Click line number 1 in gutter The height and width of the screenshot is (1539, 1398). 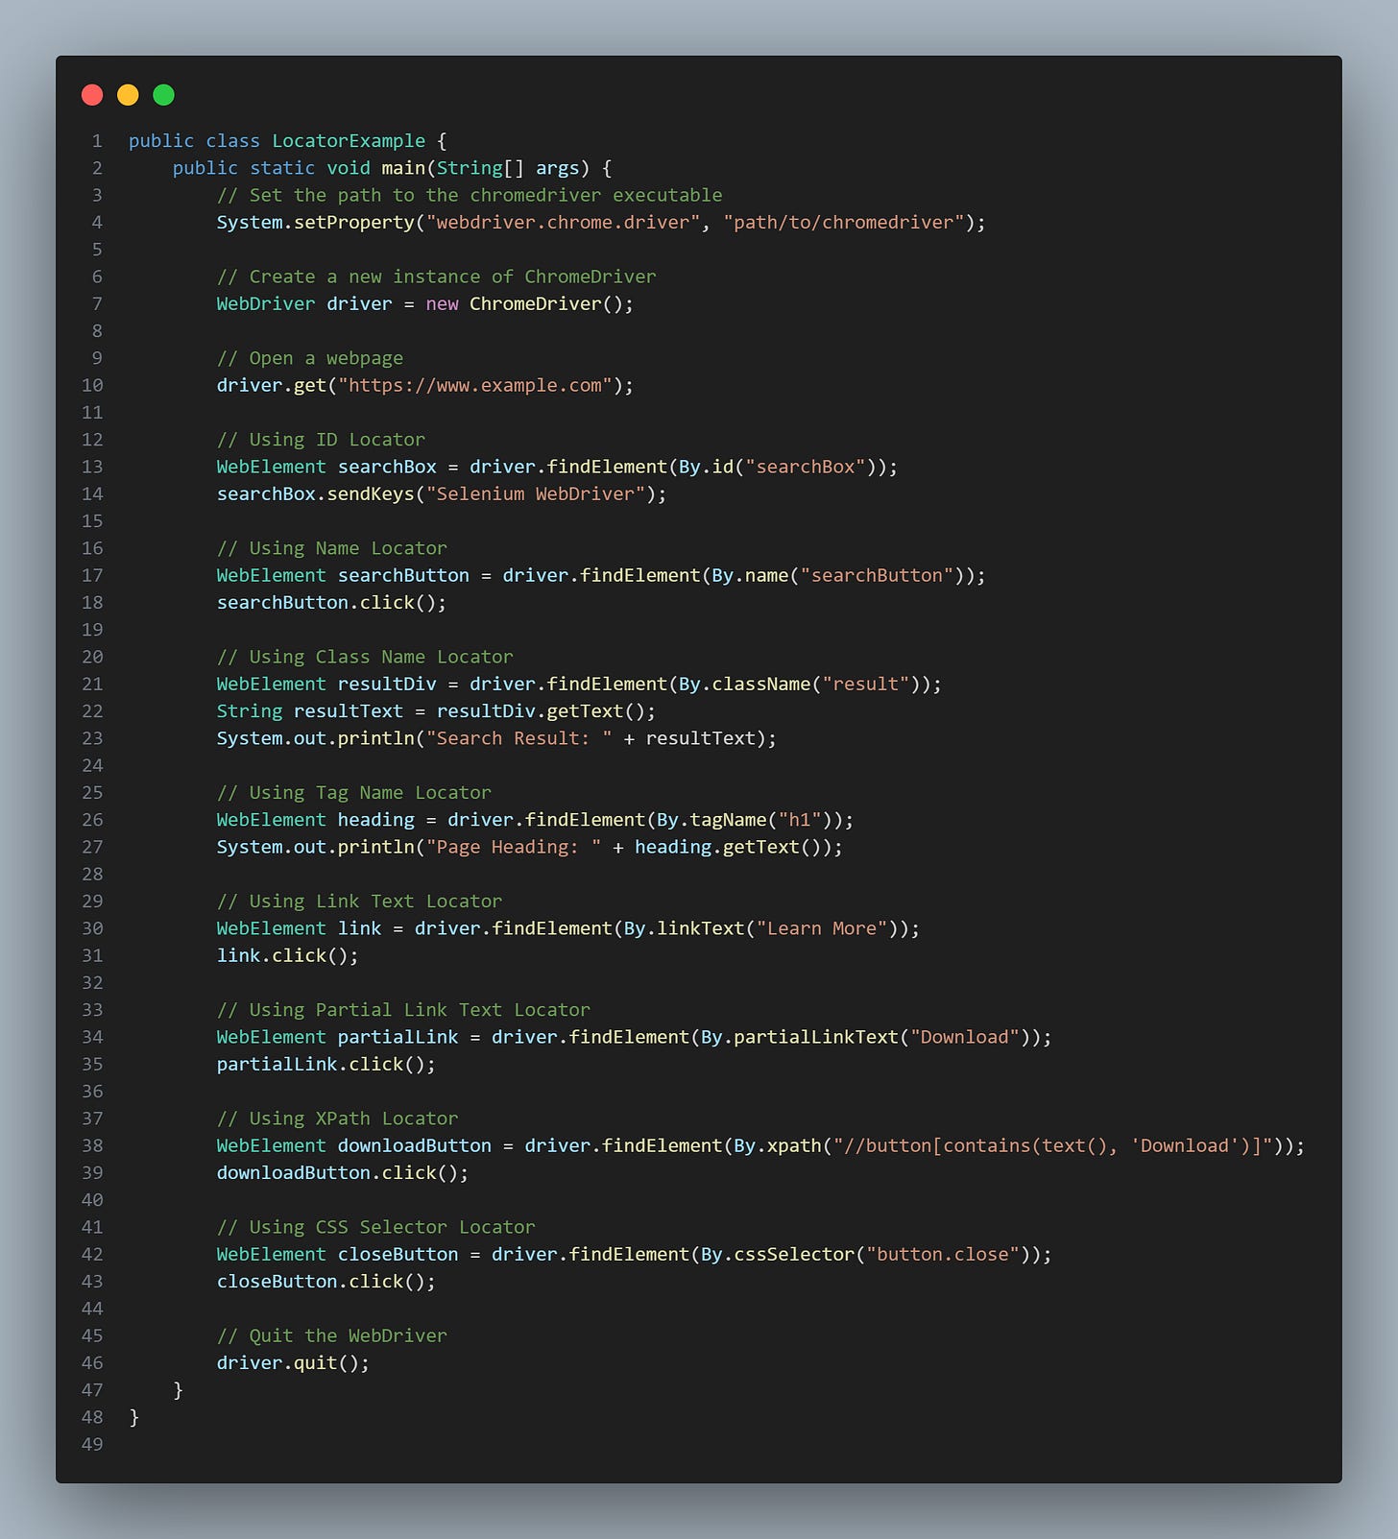coord(97,141)
